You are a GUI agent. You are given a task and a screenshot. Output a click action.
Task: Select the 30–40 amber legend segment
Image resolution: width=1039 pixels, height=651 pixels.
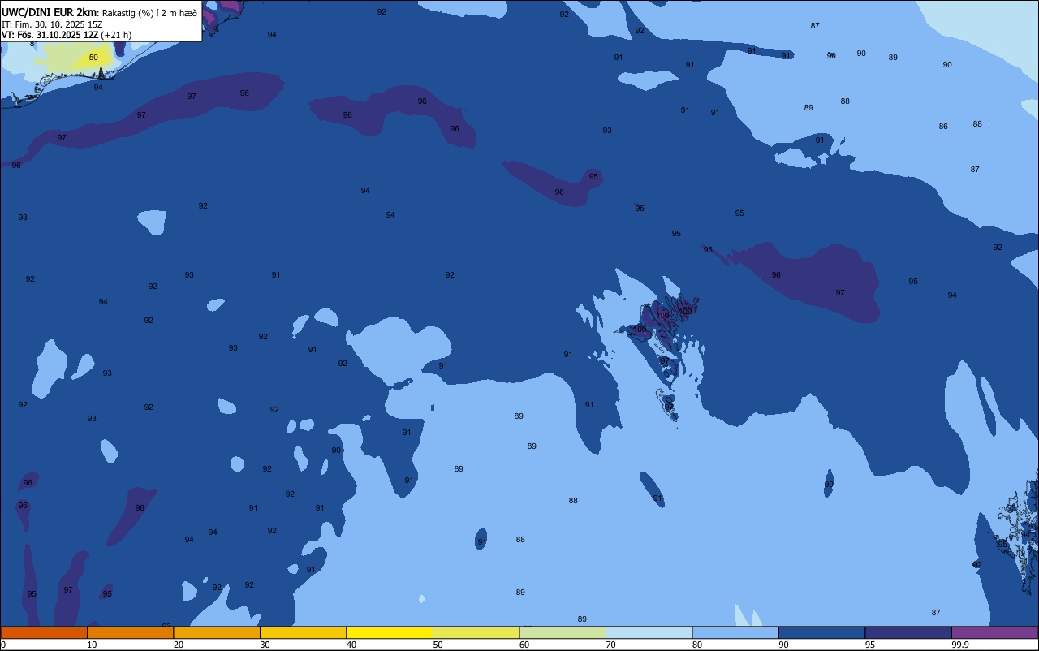click(x=303, y=632)
